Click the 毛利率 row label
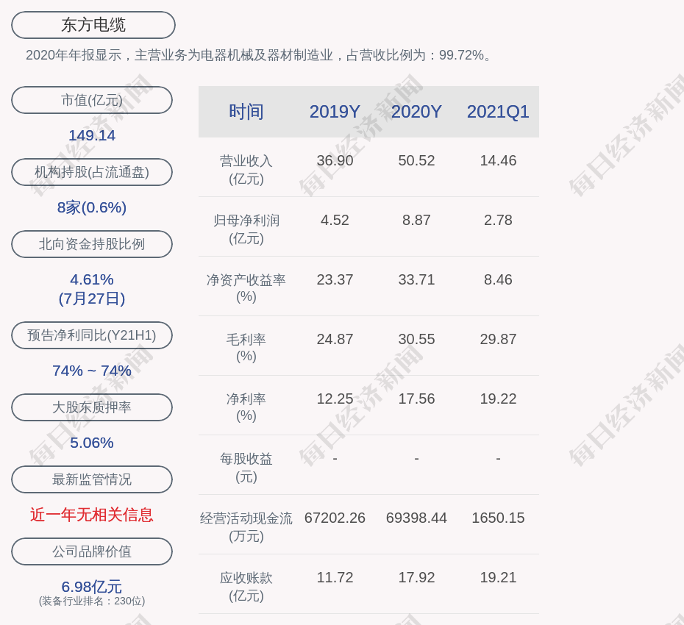This screenshot has width=684, height=625. (x=246, y=348)
